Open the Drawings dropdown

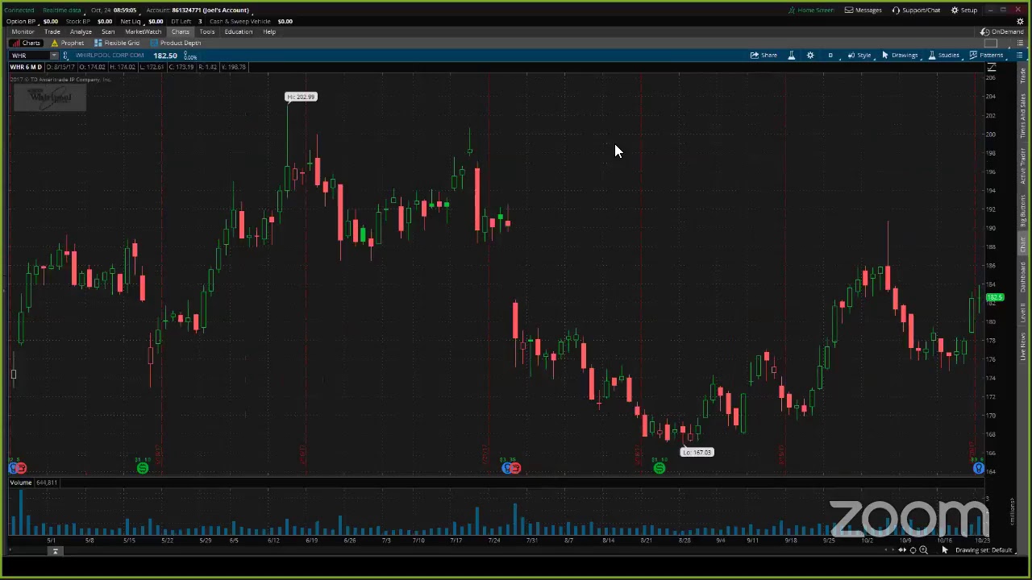pyautogui.click(x=900, y=55)
